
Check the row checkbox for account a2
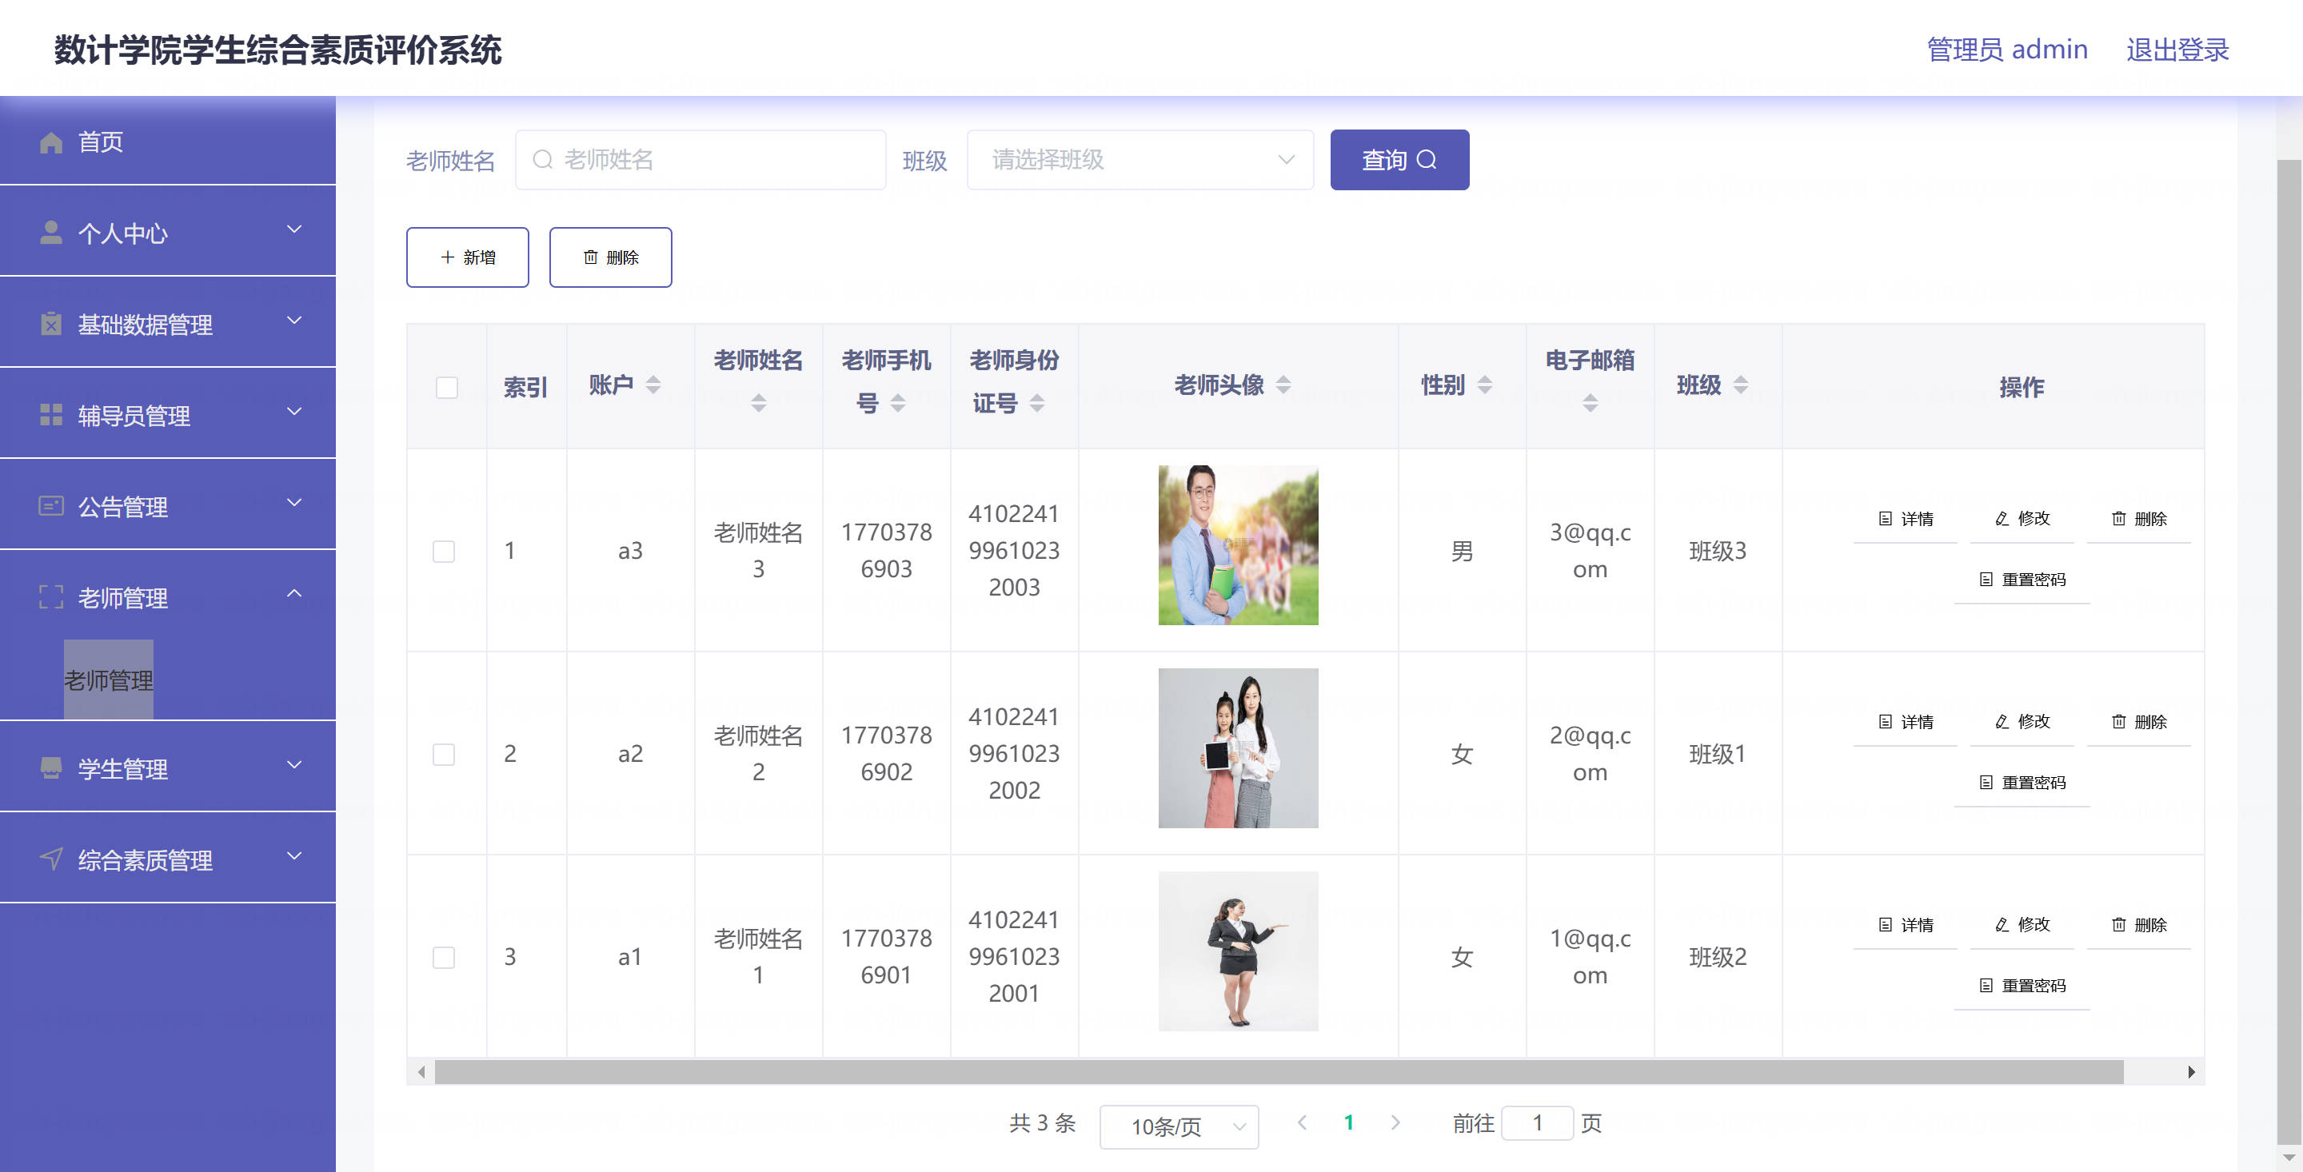click(x=444, y=755)
